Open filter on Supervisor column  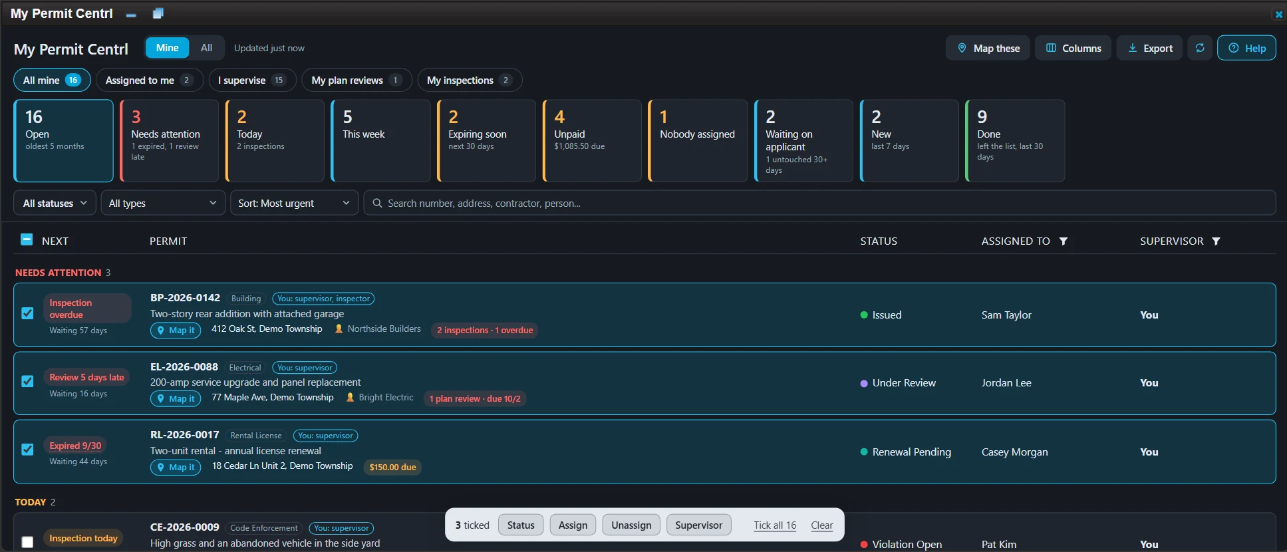pos(1216,241)
